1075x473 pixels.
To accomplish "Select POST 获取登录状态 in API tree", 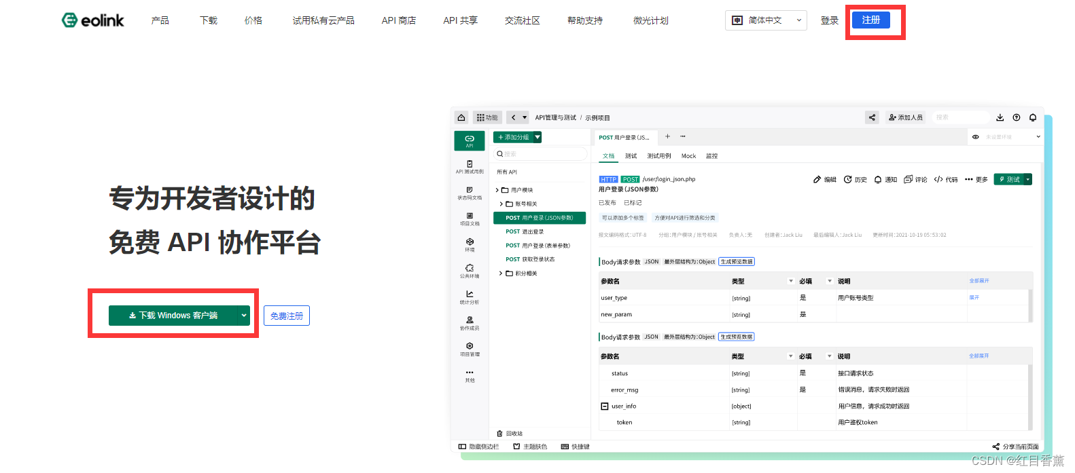I will click(530, 259).
